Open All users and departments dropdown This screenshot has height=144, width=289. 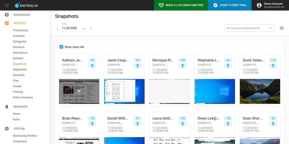(249, 28)
